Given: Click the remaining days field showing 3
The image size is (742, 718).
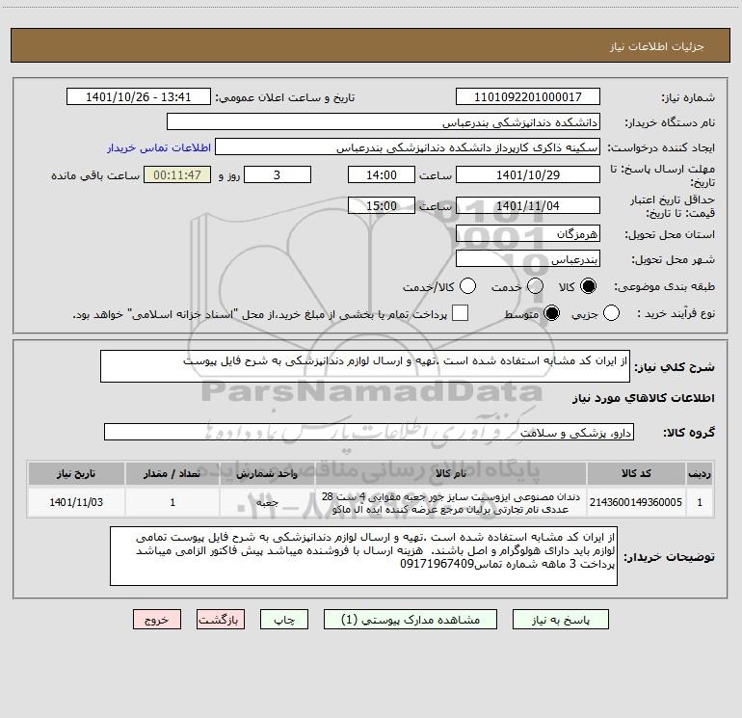Looking at the screenshot, I should pyautogui.click(x=278, y=175).
